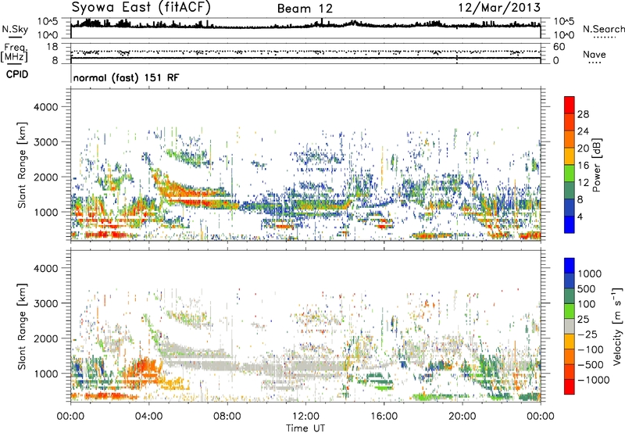Click the 'Slant Range [km]' label of velocity panel

22,327
